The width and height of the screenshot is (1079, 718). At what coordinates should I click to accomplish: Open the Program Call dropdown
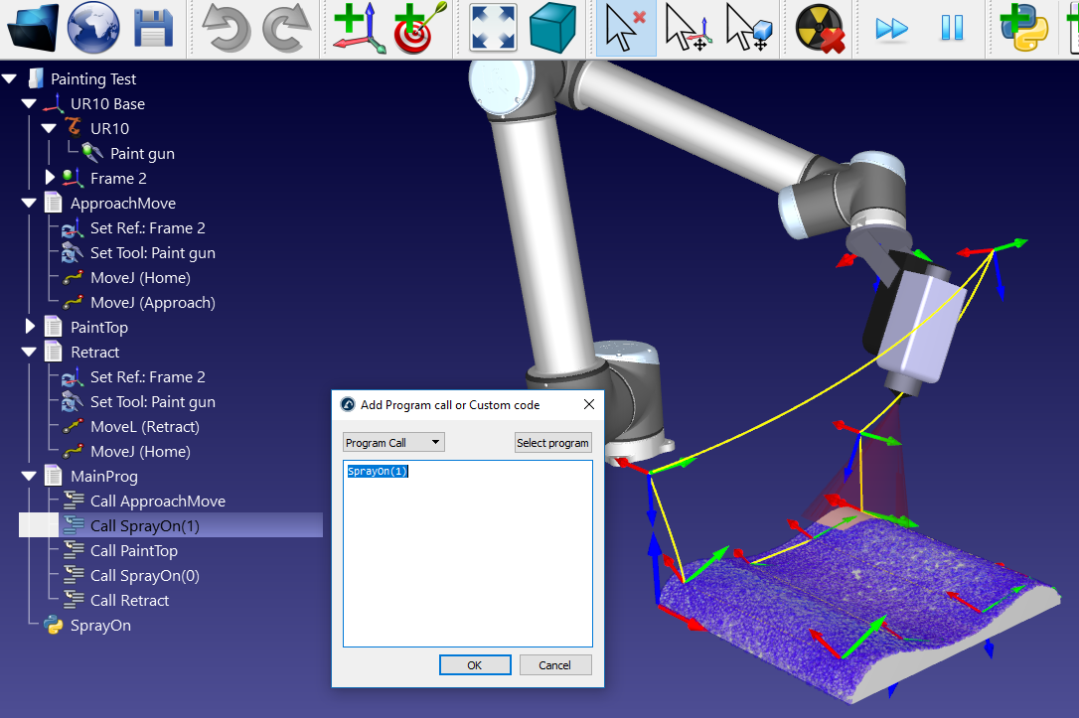point(393,443)
